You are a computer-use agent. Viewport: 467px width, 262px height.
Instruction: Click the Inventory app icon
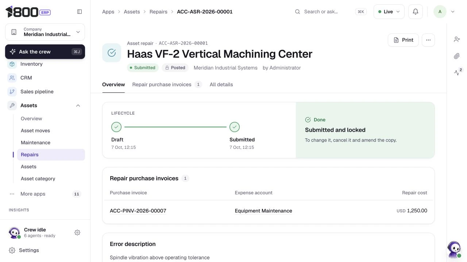click(12, 64)
